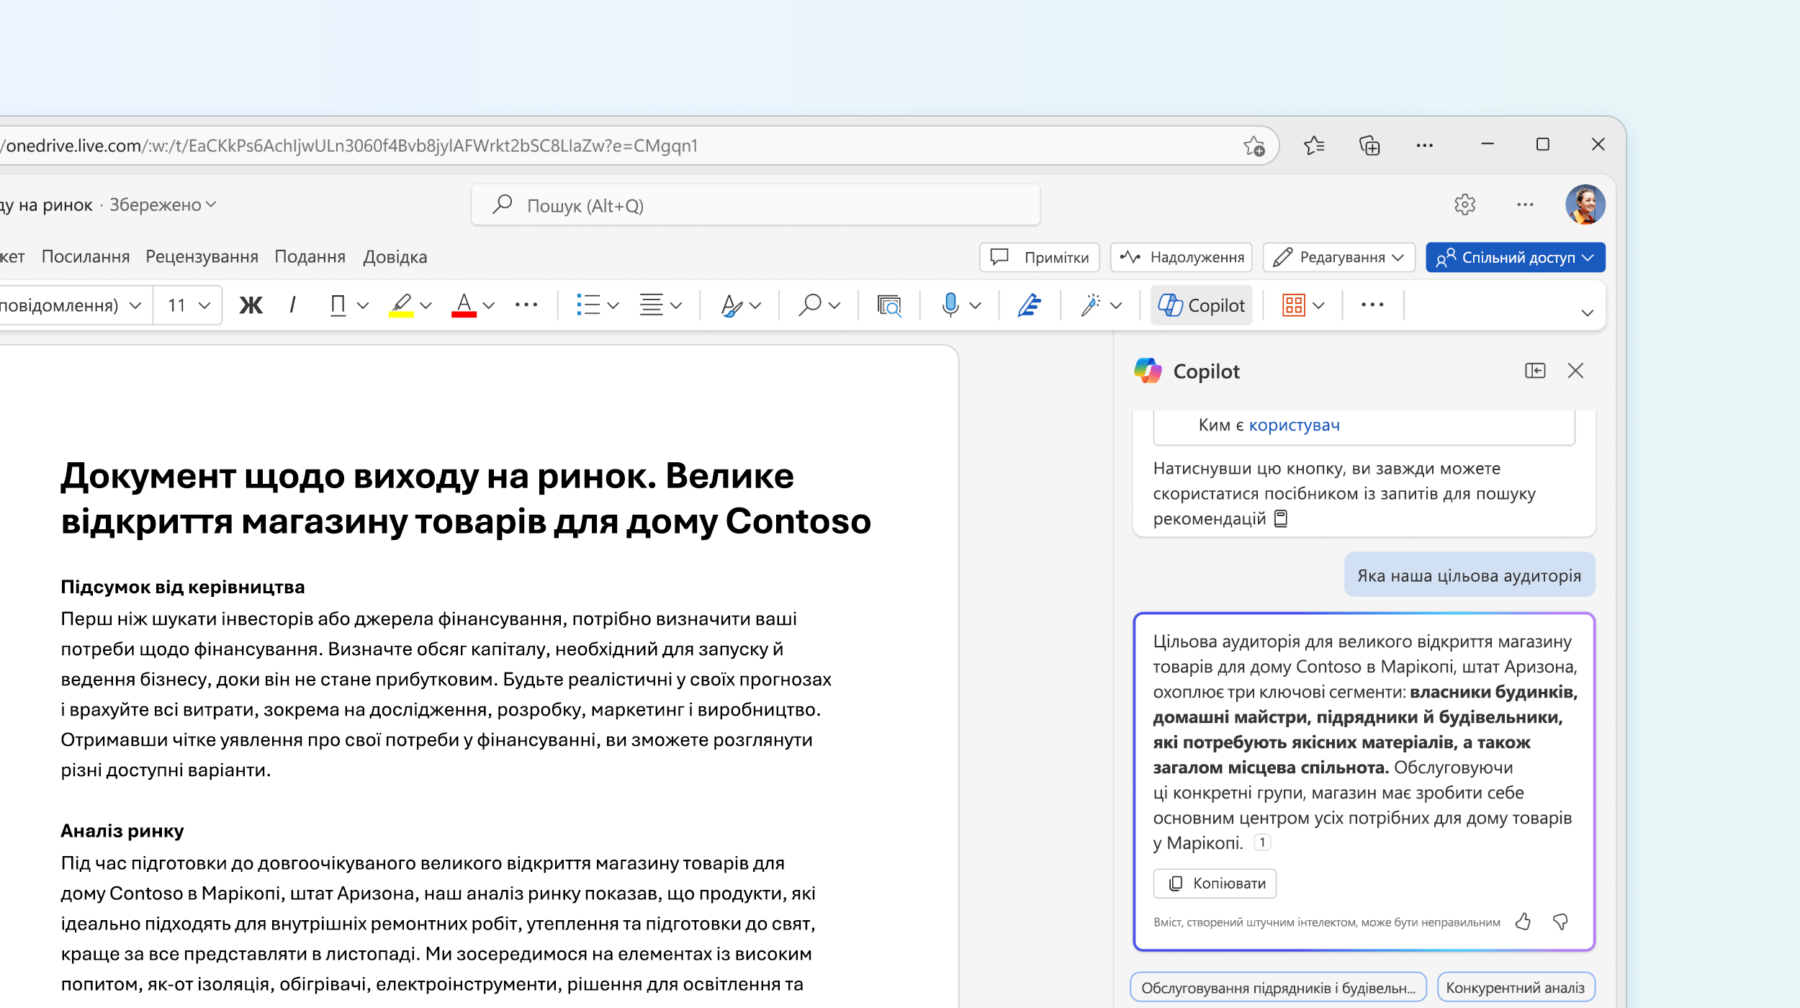Click paragraph alignment icon
The height and width of the screenshot is (1008, 1800).
click(x=651, y=305)
